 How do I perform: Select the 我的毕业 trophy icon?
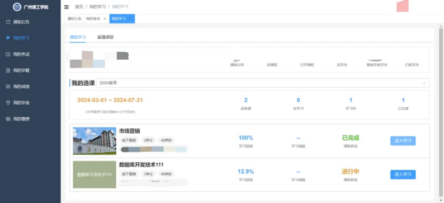tap(8, 103)
